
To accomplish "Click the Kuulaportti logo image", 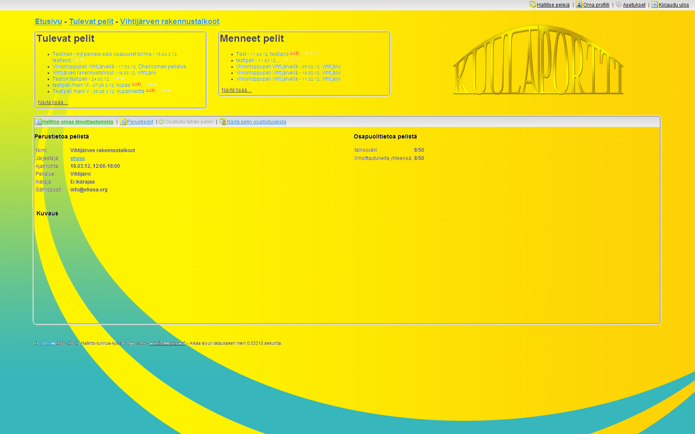I will [538, 60].
